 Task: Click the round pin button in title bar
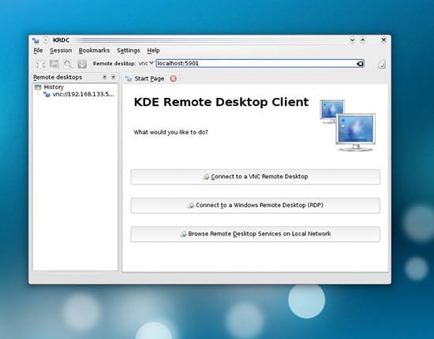click(46, 40)
